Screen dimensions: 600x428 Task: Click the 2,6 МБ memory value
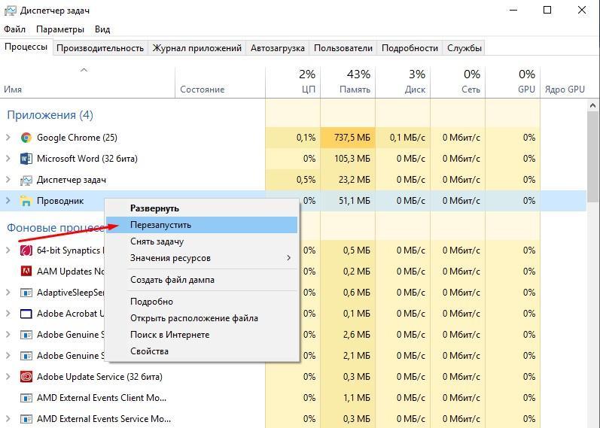point(357,335)
